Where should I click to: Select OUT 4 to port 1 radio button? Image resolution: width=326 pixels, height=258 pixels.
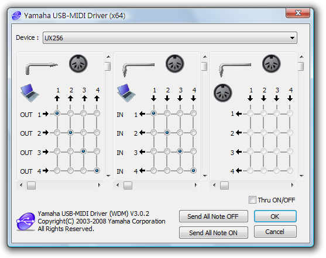tap(57, 171)
